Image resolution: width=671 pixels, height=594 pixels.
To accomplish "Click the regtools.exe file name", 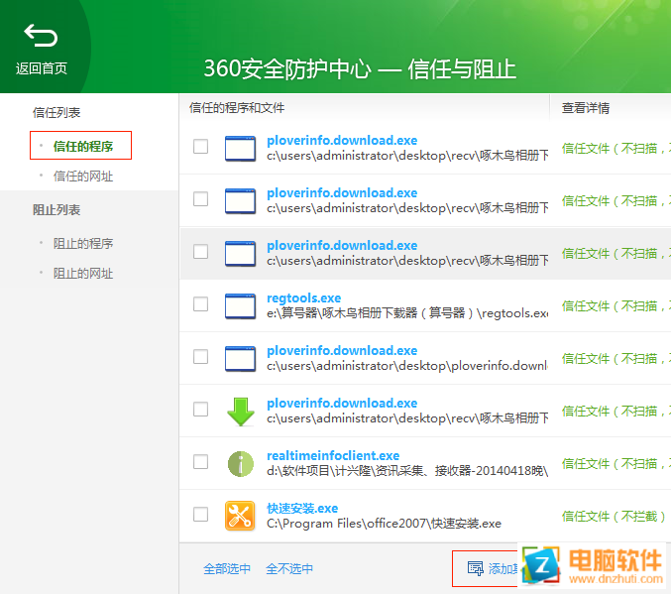I will (304, 297).
